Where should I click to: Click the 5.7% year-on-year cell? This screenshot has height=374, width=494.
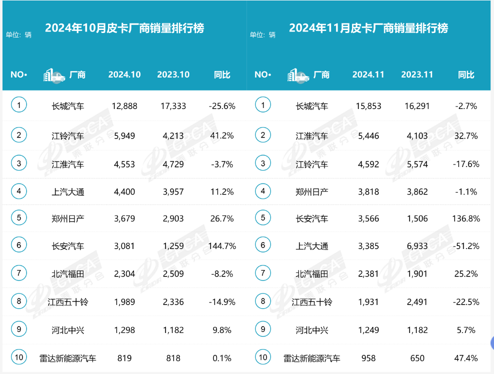466,330
